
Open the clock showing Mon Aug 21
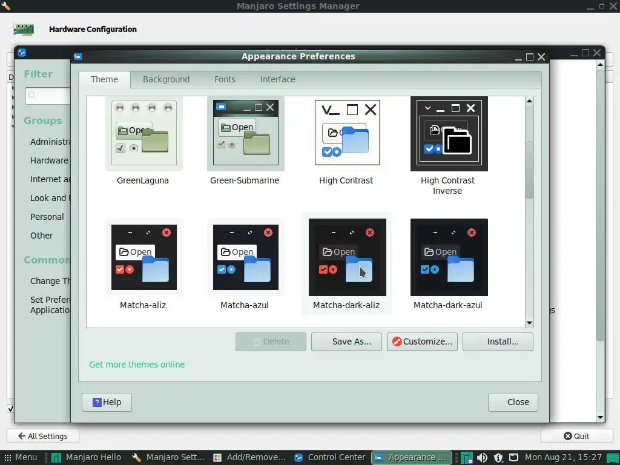[563, 458]
